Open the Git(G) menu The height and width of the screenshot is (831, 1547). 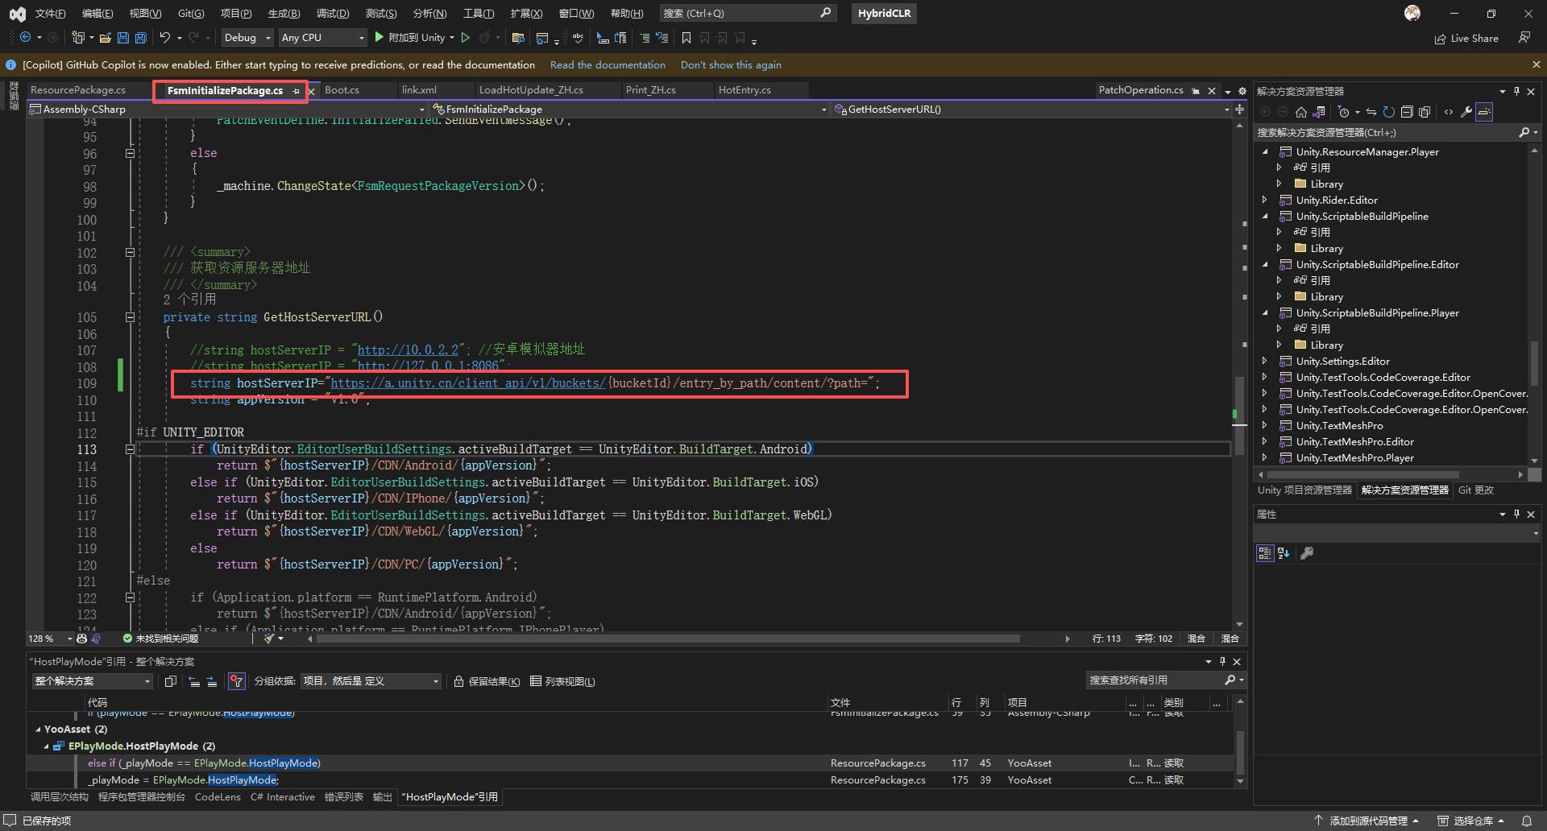click(x=191, y=14)
